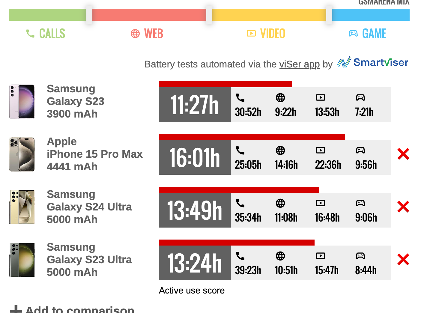Click the iPhone 16:01h active use score
The width and height of the screenshot is (427, 313).
pos(195,157)
